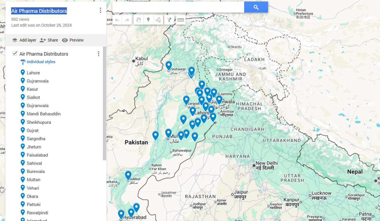Viewport: 380px width, 221px height.
Task: Click the Share button
Action: point(49,40)
